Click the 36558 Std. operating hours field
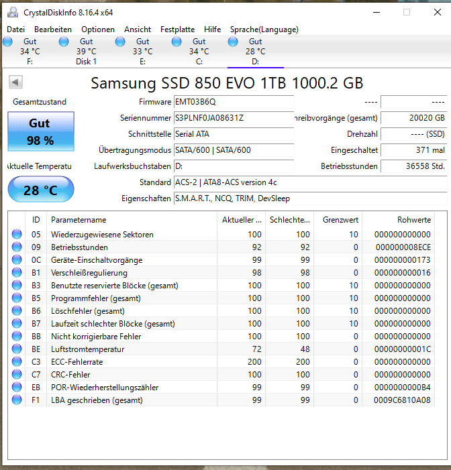Screen dimensions: 451x470 414,166
